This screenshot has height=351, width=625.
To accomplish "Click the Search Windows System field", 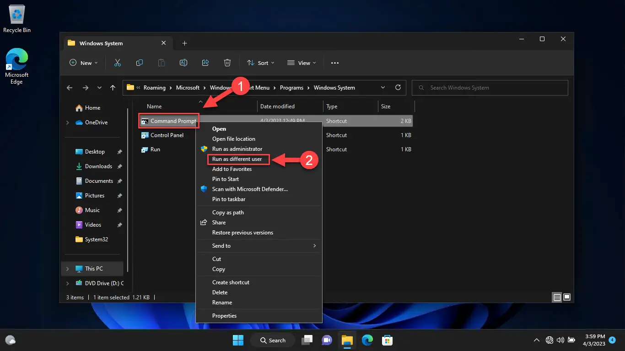I will [490, 88].
